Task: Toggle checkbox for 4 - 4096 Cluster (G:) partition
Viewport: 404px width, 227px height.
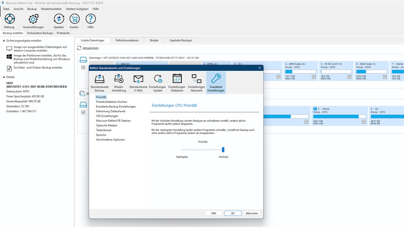Action: tap(314, 77)
